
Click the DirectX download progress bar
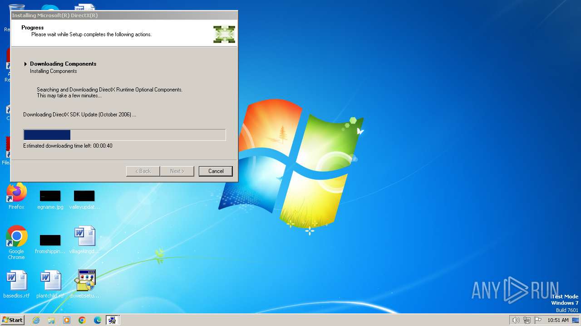tap(124, 135)
